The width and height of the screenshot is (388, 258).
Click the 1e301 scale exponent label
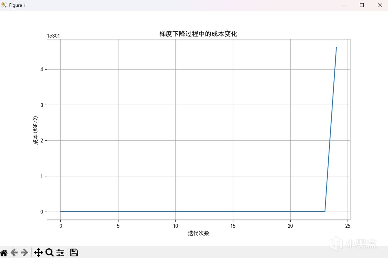click(53, 36)
